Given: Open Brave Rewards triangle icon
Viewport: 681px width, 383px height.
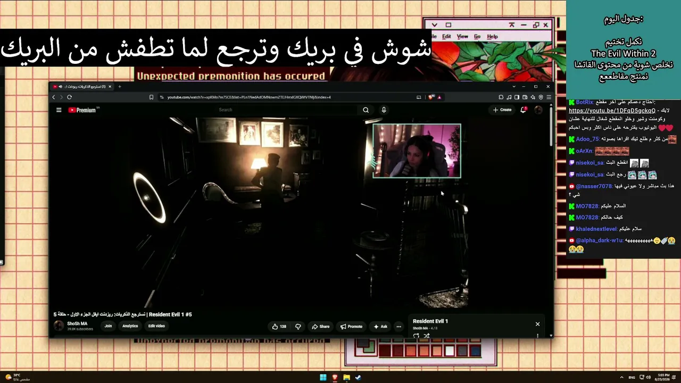Looking at the screenshot, I should tap(439, 97).
